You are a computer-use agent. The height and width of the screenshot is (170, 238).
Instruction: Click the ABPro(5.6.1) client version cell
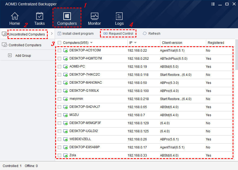[x=169, y=139]
